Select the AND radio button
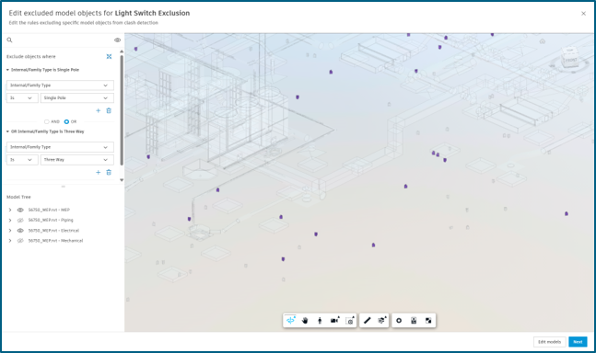596x353 pixels. coord(47,121)
